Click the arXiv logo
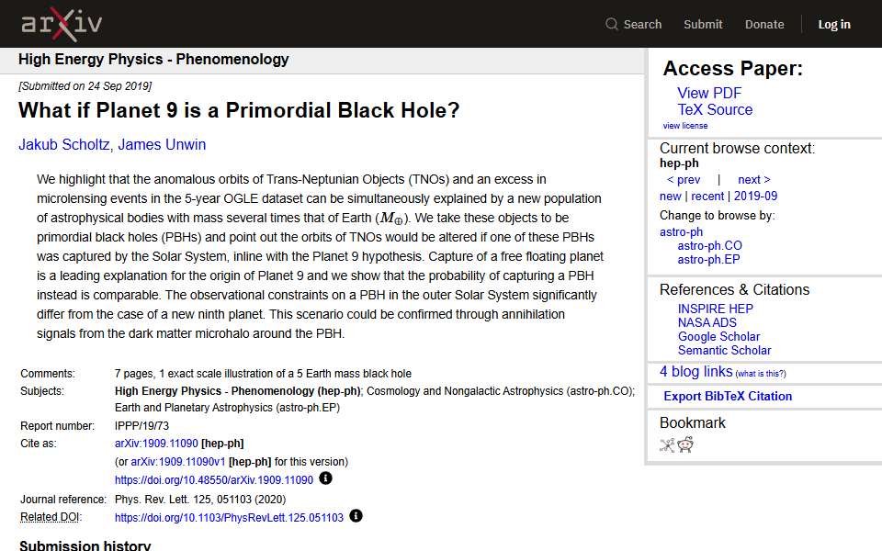 [x=62, y=24]
